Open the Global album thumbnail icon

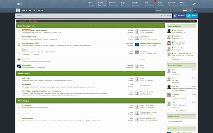click(19, 66)
